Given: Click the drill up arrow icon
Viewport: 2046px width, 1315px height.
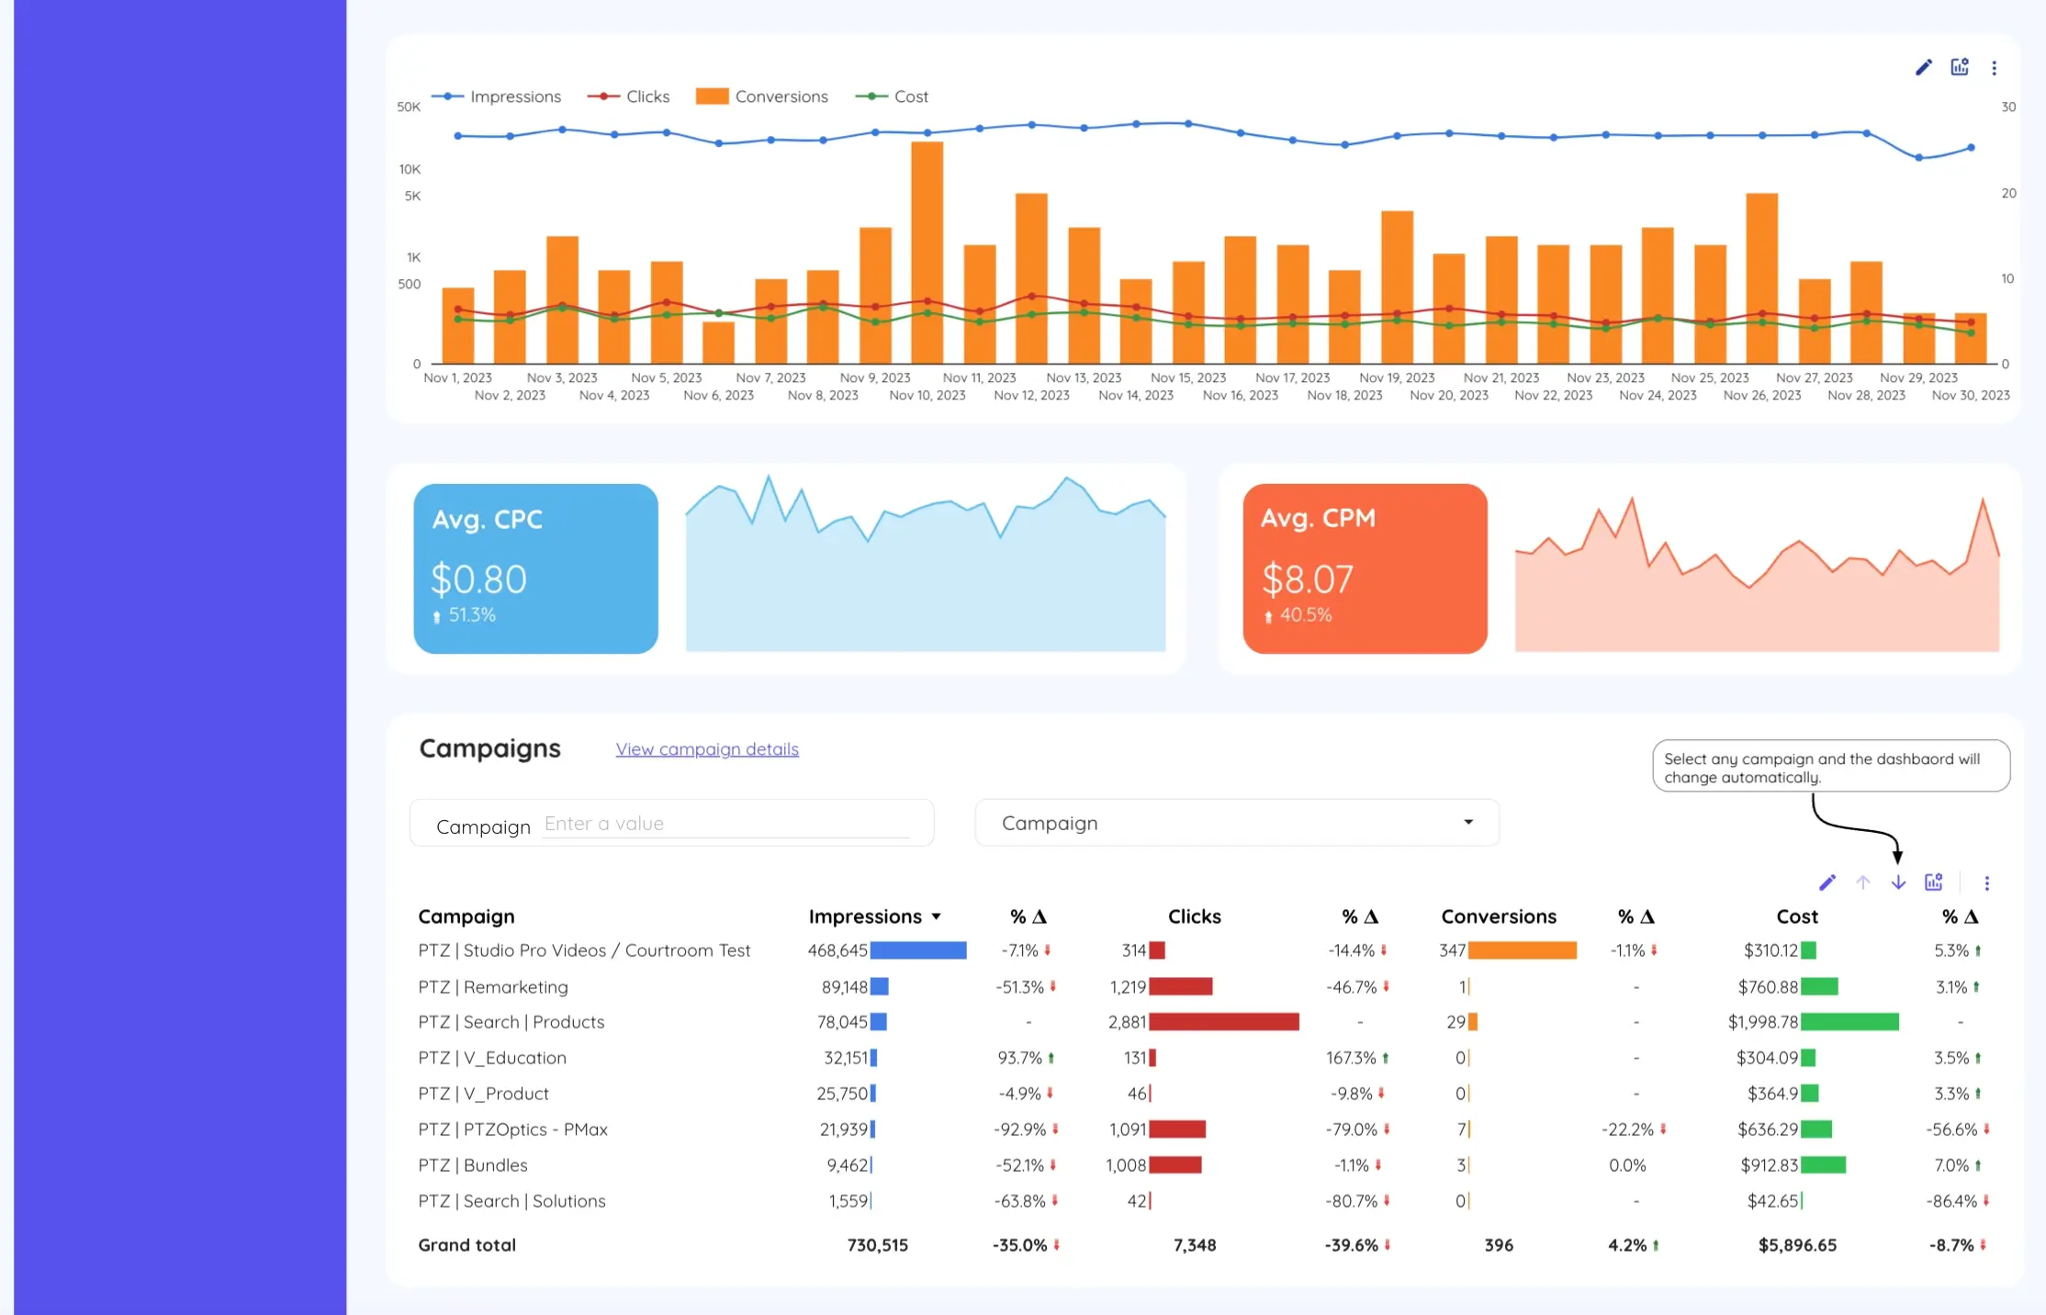Looking at the screenshot, I should [1862, 882].
